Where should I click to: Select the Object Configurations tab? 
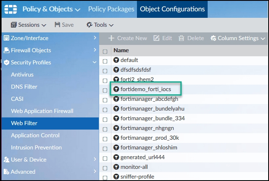(172, 9)
